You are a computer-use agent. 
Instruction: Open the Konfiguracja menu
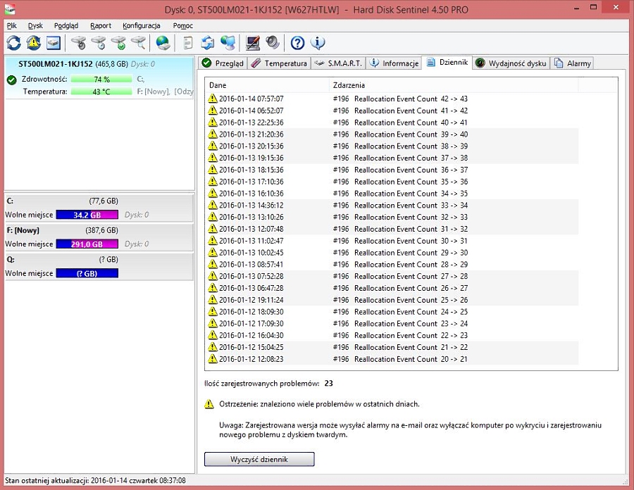pos(142,25)
